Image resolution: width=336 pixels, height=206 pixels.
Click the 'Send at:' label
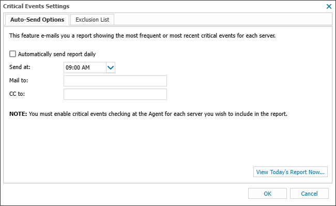[x=20, y=67]
